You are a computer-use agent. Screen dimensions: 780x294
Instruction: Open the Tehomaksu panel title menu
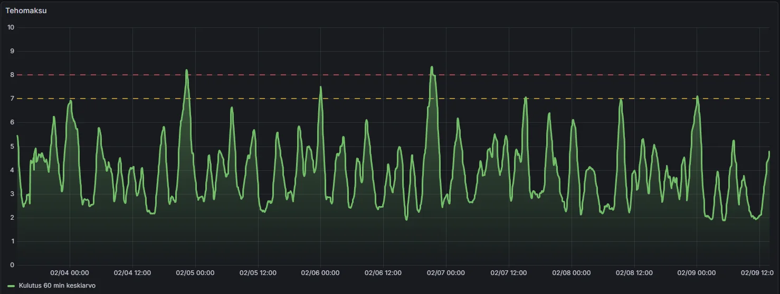26,10
